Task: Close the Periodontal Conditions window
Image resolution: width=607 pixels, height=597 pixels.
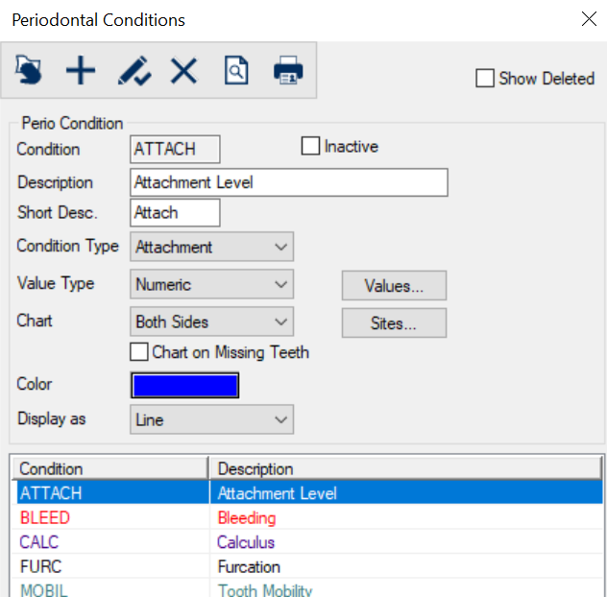Action: coord(589,19)
